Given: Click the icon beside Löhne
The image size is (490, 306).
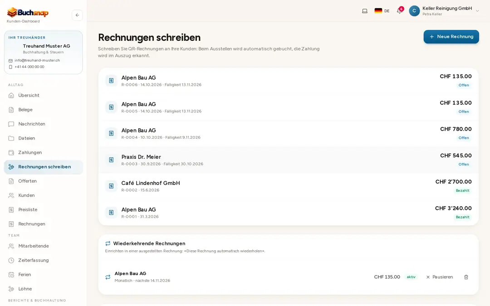Looking at the screenshot, I should (x=11, y=289).
